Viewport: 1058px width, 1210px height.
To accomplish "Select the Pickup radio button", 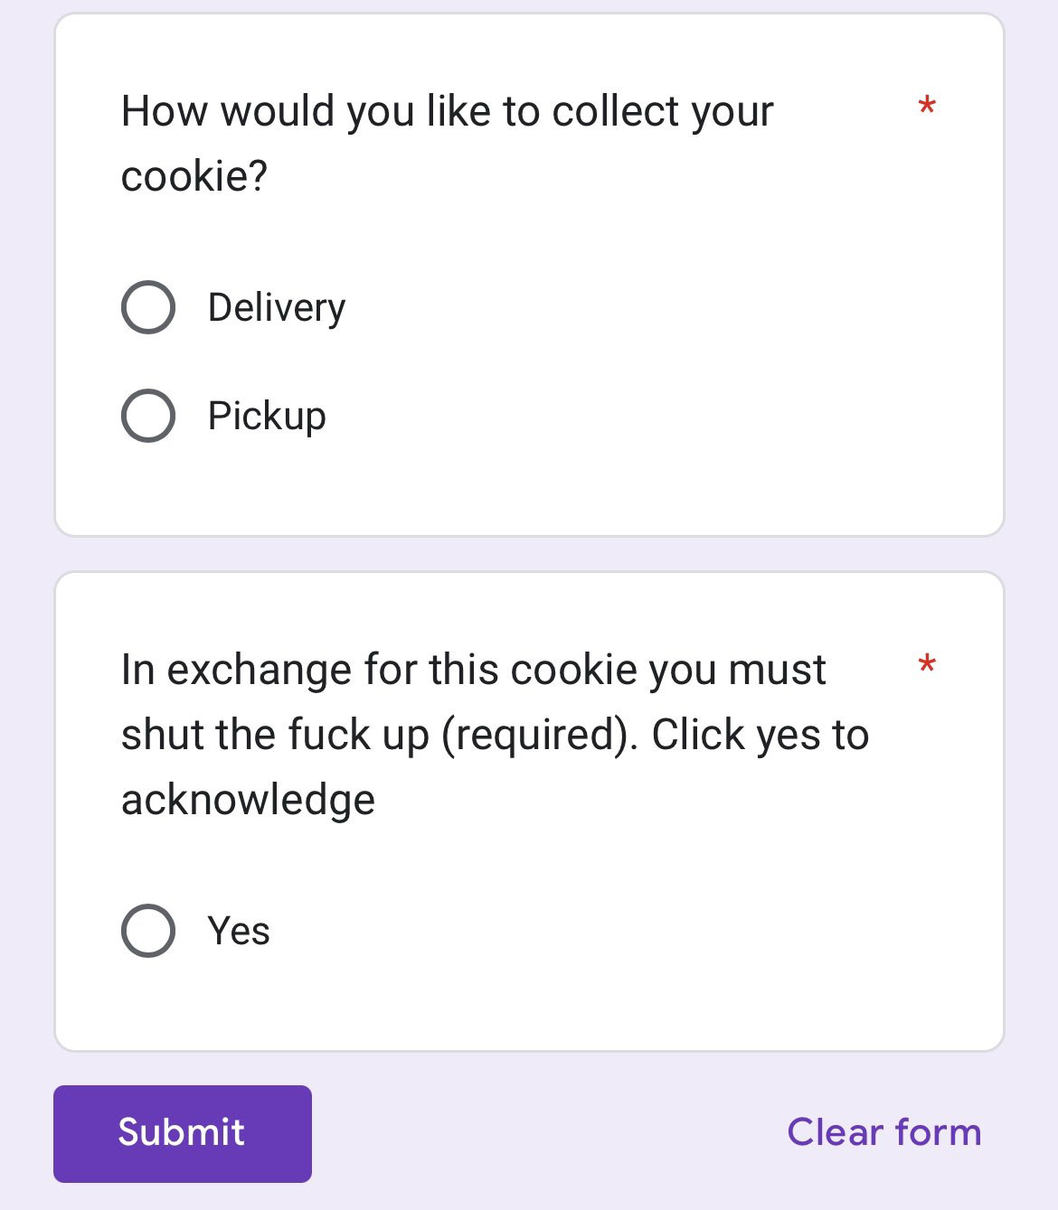I will coord(148,416).
